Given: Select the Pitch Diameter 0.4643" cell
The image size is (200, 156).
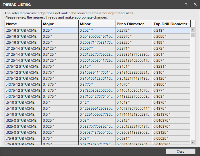Looking at the screenshot, I should 134,102.
